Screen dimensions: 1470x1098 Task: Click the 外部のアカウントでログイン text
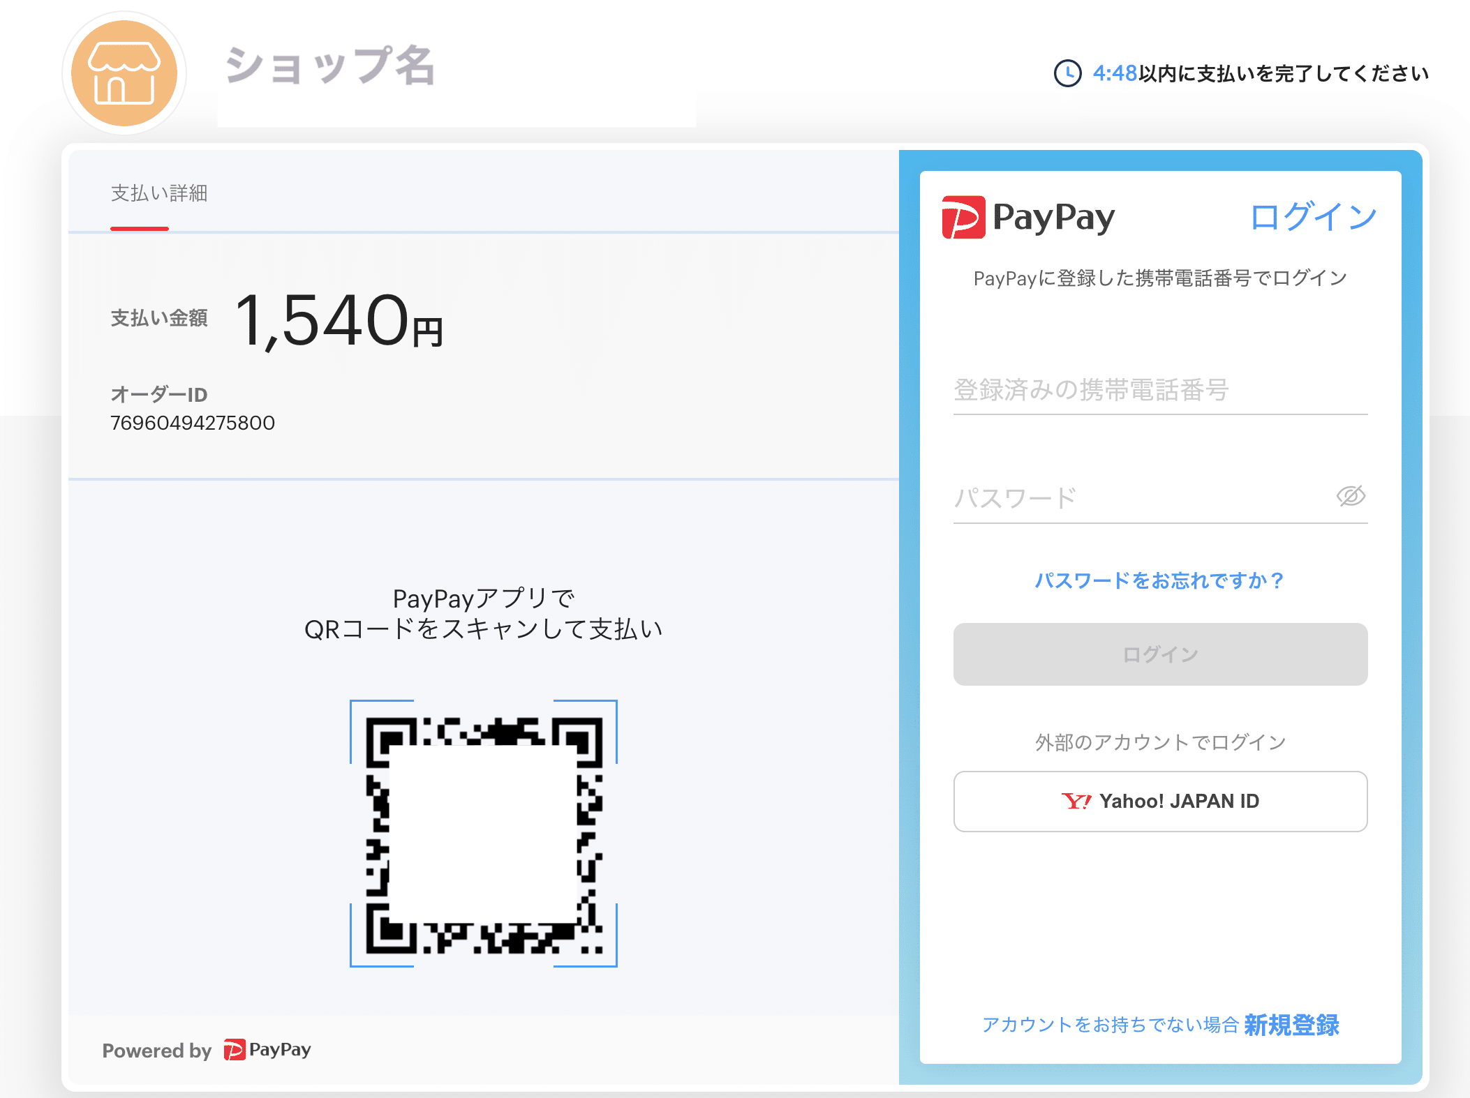[1160, 742]
